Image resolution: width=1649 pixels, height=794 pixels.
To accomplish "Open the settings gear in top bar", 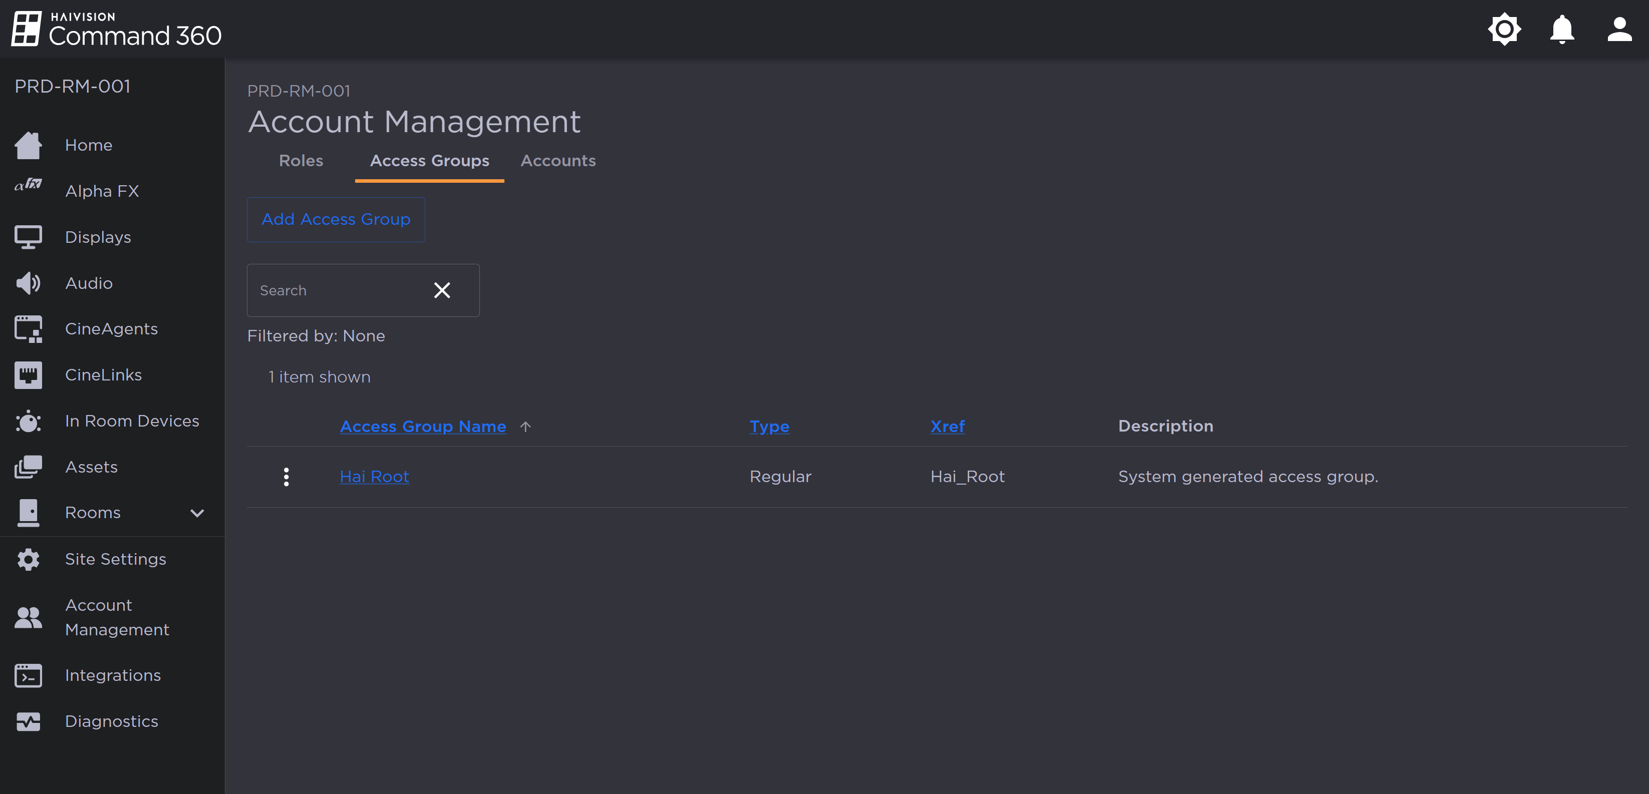I will pyautogui.click(x=1504, y=29).
